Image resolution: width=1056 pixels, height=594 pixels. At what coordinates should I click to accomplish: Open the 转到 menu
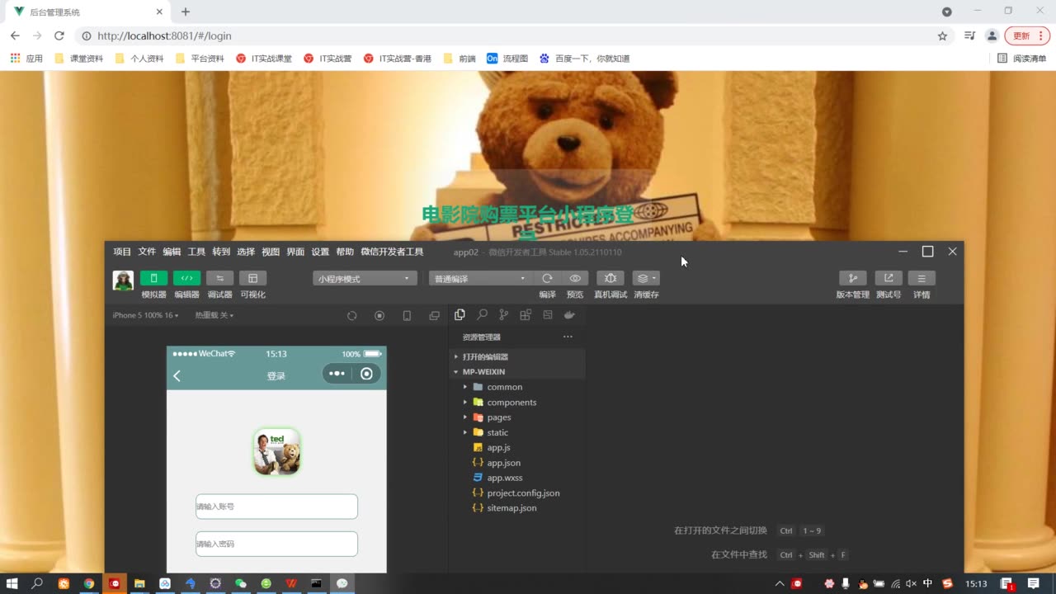pyautogui.click(x=221, y=252)
